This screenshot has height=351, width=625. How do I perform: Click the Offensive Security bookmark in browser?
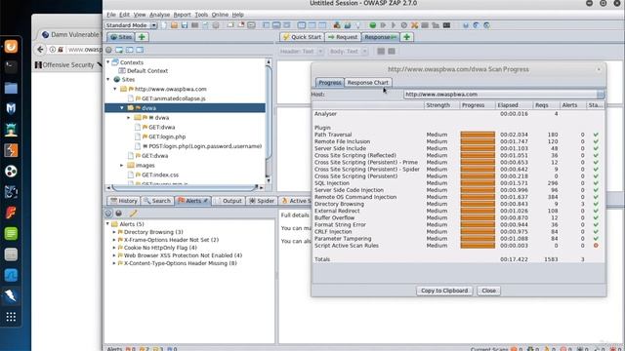(x=64, y=65)
